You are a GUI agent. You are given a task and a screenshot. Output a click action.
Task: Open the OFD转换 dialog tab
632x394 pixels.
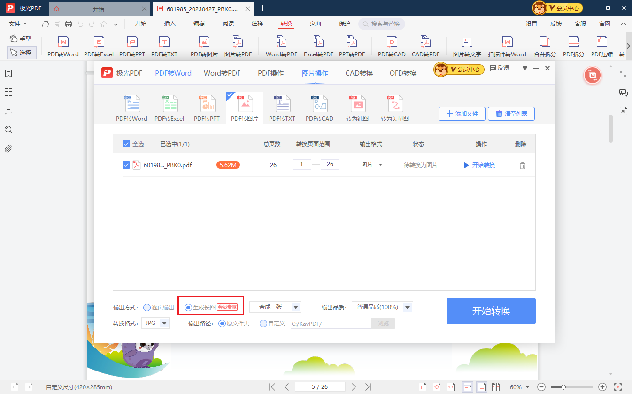[x=403, y=73]
